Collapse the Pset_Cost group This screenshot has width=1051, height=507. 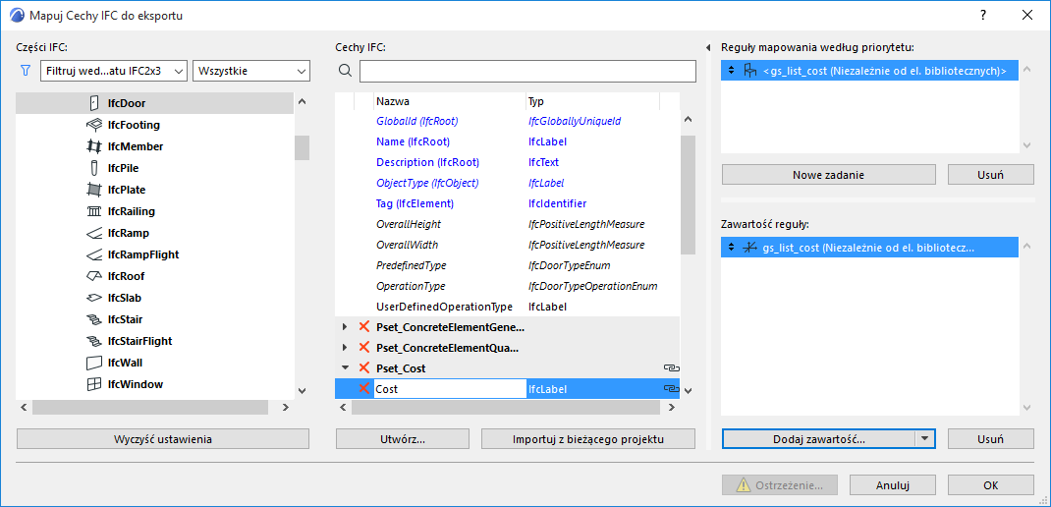345,368
